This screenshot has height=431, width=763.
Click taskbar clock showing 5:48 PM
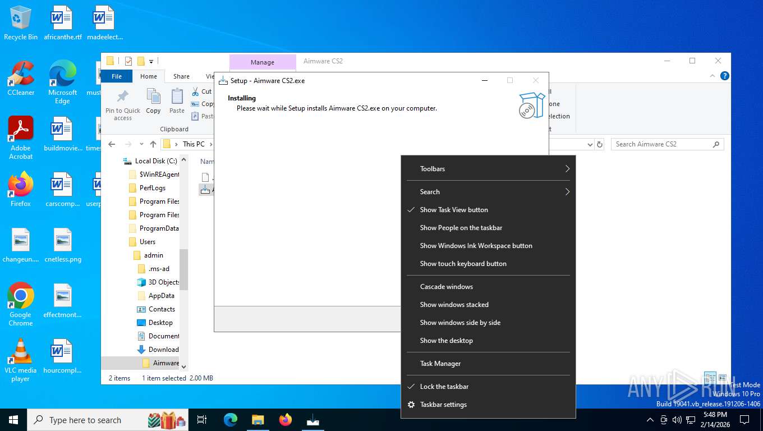coord(715,419)
